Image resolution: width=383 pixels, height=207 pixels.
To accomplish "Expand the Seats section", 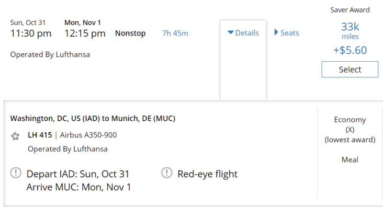I will (x=287, y=33).
